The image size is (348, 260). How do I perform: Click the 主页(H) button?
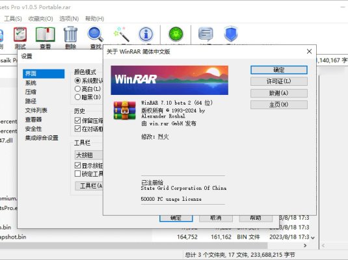click(x=279, y=105)
